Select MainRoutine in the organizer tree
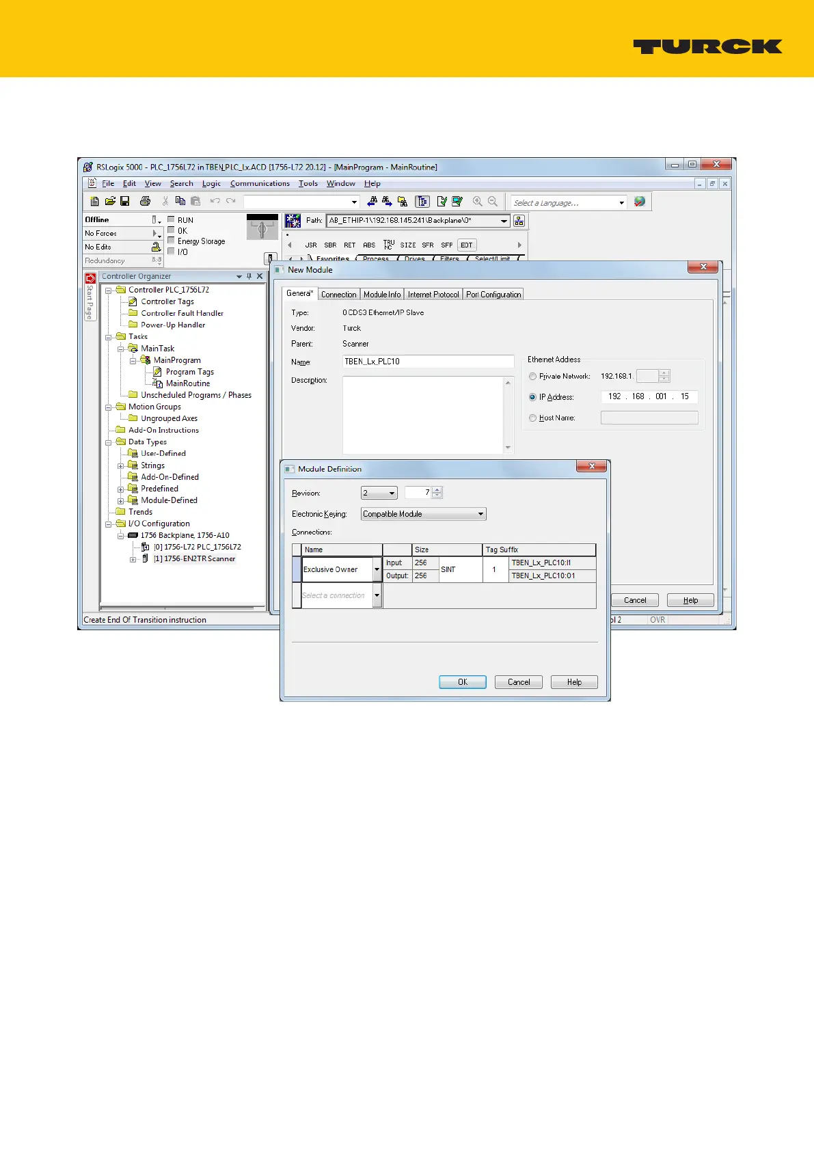This screenshot has width=814, height=1151. (188, 383)
